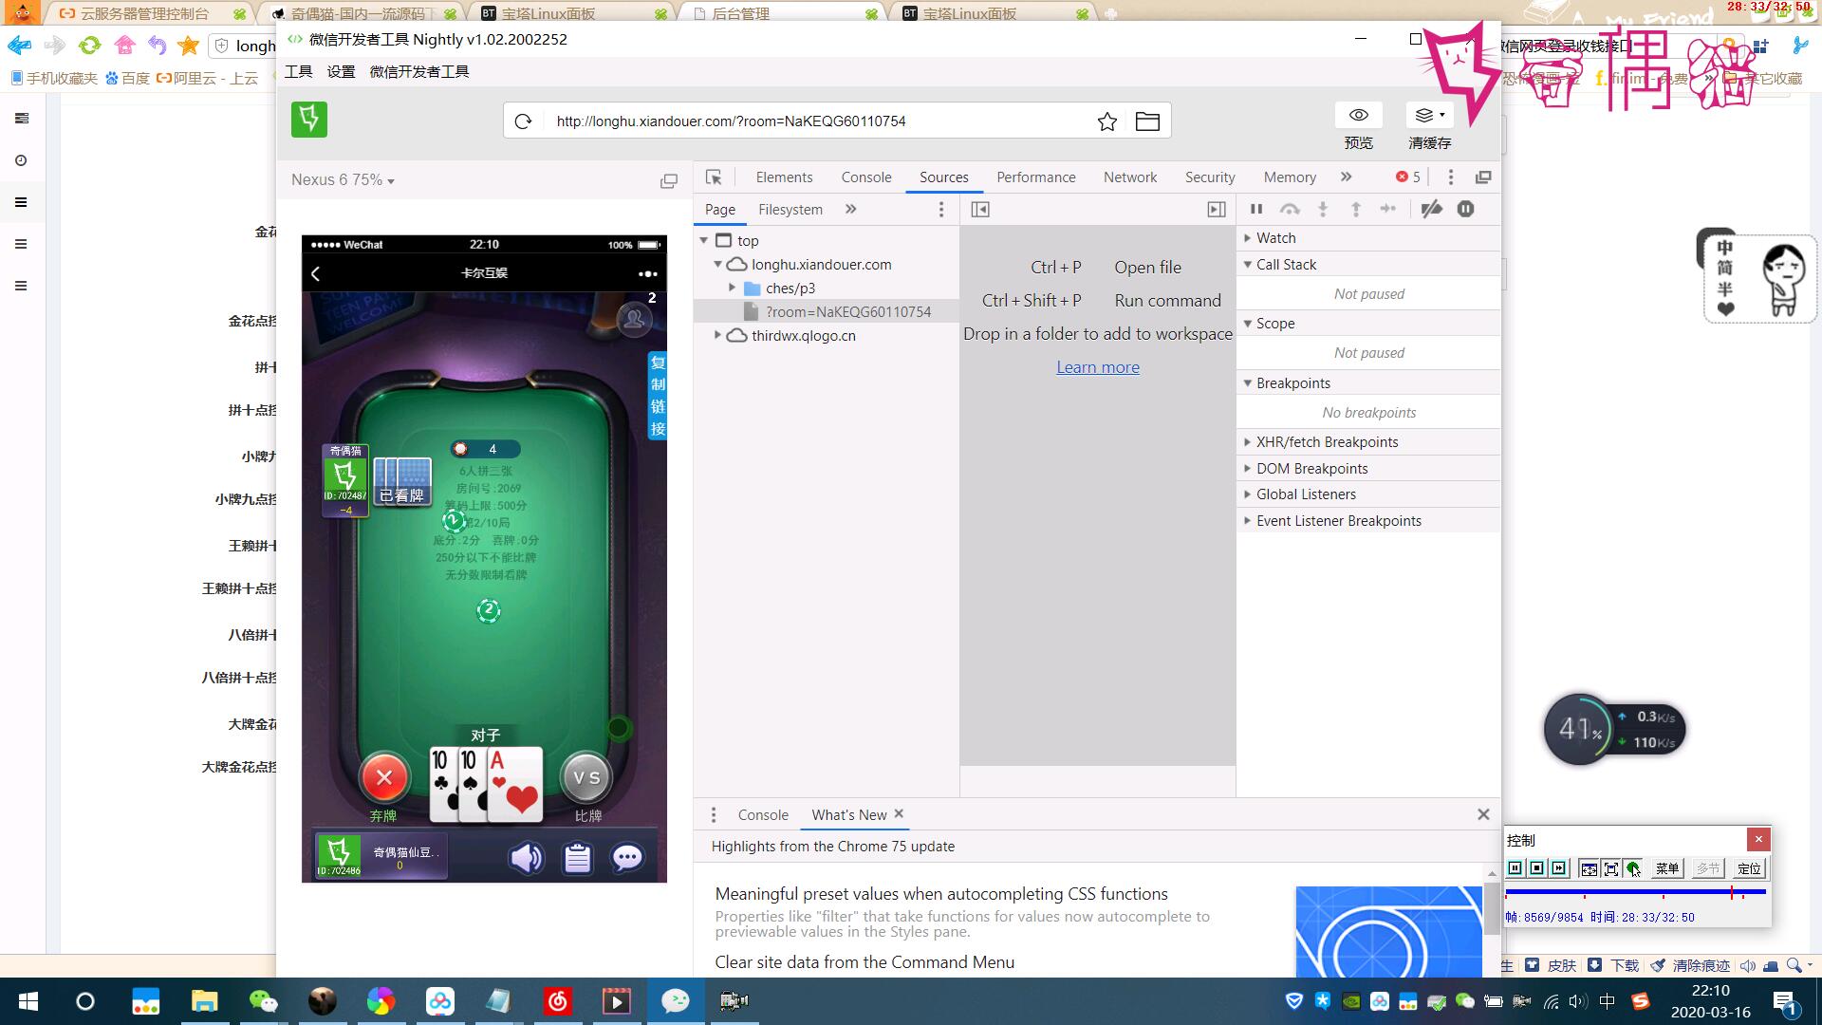Click the back arrow in WeChat simulator
This screenshot has width=1822, height=1025.
coord(316,273)
